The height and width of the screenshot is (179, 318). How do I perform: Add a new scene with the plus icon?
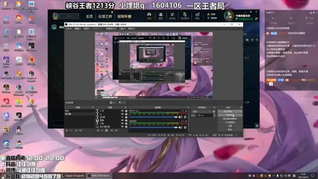[67, 130]
